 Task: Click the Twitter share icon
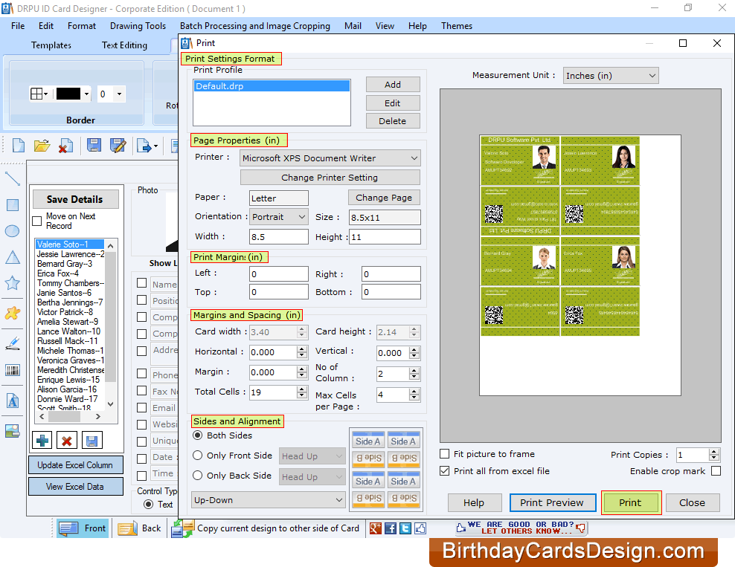(405, 528)
